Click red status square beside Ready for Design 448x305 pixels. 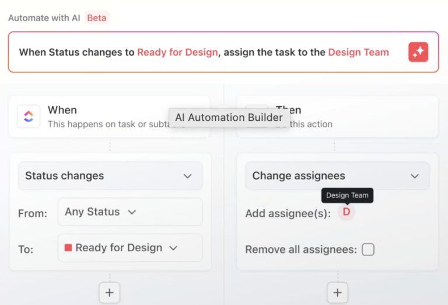tap(68, 248)
